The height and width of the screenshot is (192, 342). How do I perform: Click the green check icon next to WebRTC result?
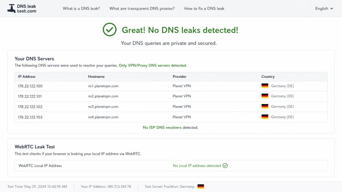[225, 166]
